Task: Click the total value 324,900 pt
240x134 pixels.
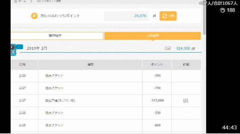Action: (186, 48)
